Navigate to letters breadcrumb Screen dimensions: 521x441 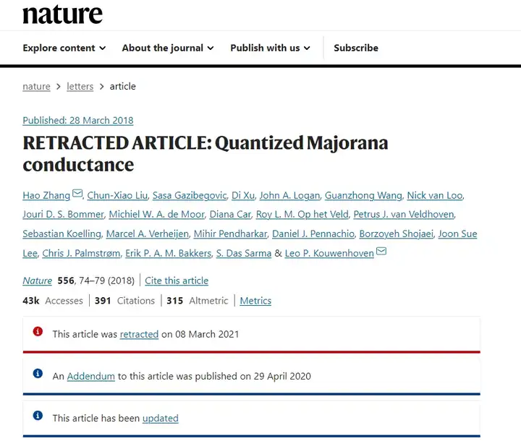coord(80,86)
